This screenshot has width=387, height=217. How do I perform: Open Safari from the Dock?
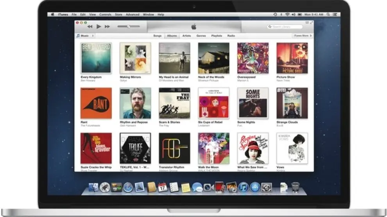(x=128, y=187)
